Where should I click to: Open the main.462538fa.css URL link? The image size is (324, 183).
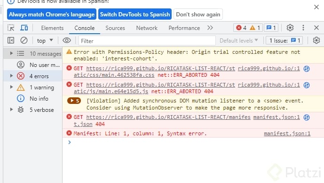point(154,72)
